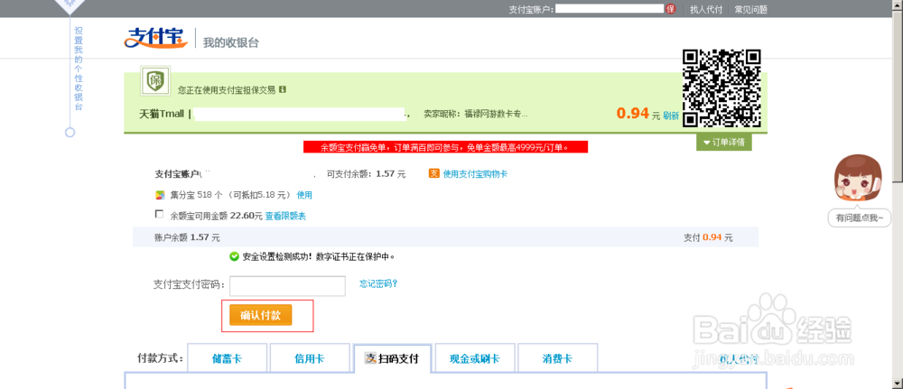Click the 支付 0.94 元 amount in summary row
Screen dimensions: 903x389
pos(708,237)
